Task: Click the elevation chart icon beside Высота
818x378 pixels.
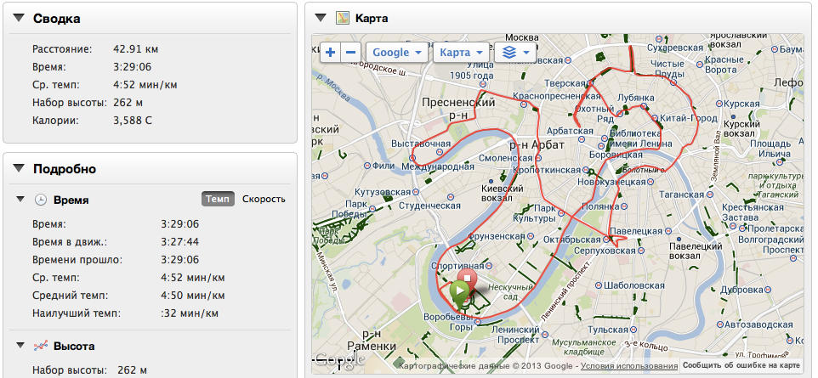Action: point(41,346)
